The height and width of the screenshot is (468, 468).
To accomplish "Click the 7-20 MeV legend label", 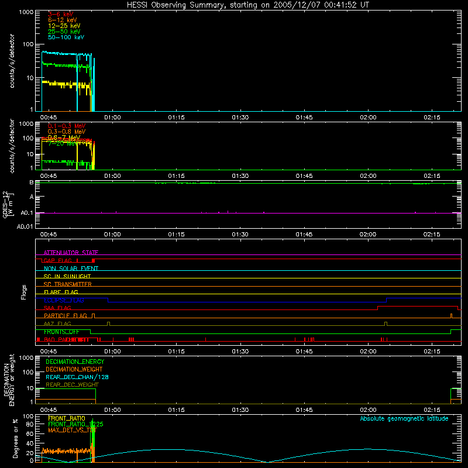I will point(63,143).
